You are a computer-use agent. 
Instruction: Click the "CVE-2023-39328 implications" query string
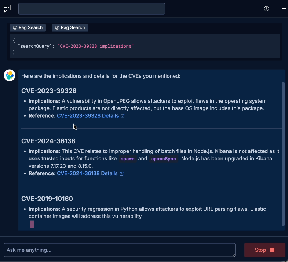click(x=95, y=46)
